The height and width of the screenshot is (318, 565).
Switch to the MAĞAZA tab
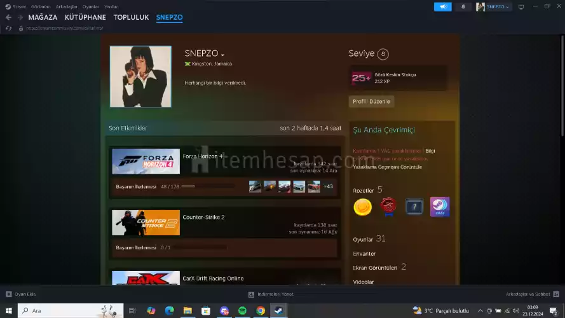[x=43, y=17]
